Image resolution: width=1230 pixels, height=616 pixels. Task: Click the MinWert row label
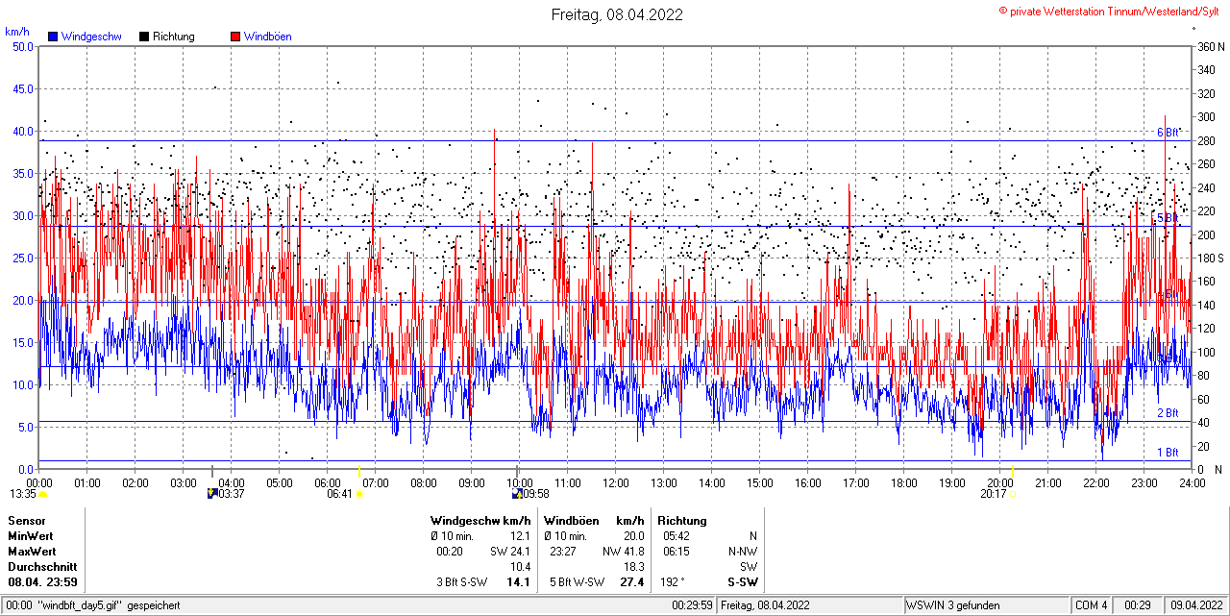[31, 536]
